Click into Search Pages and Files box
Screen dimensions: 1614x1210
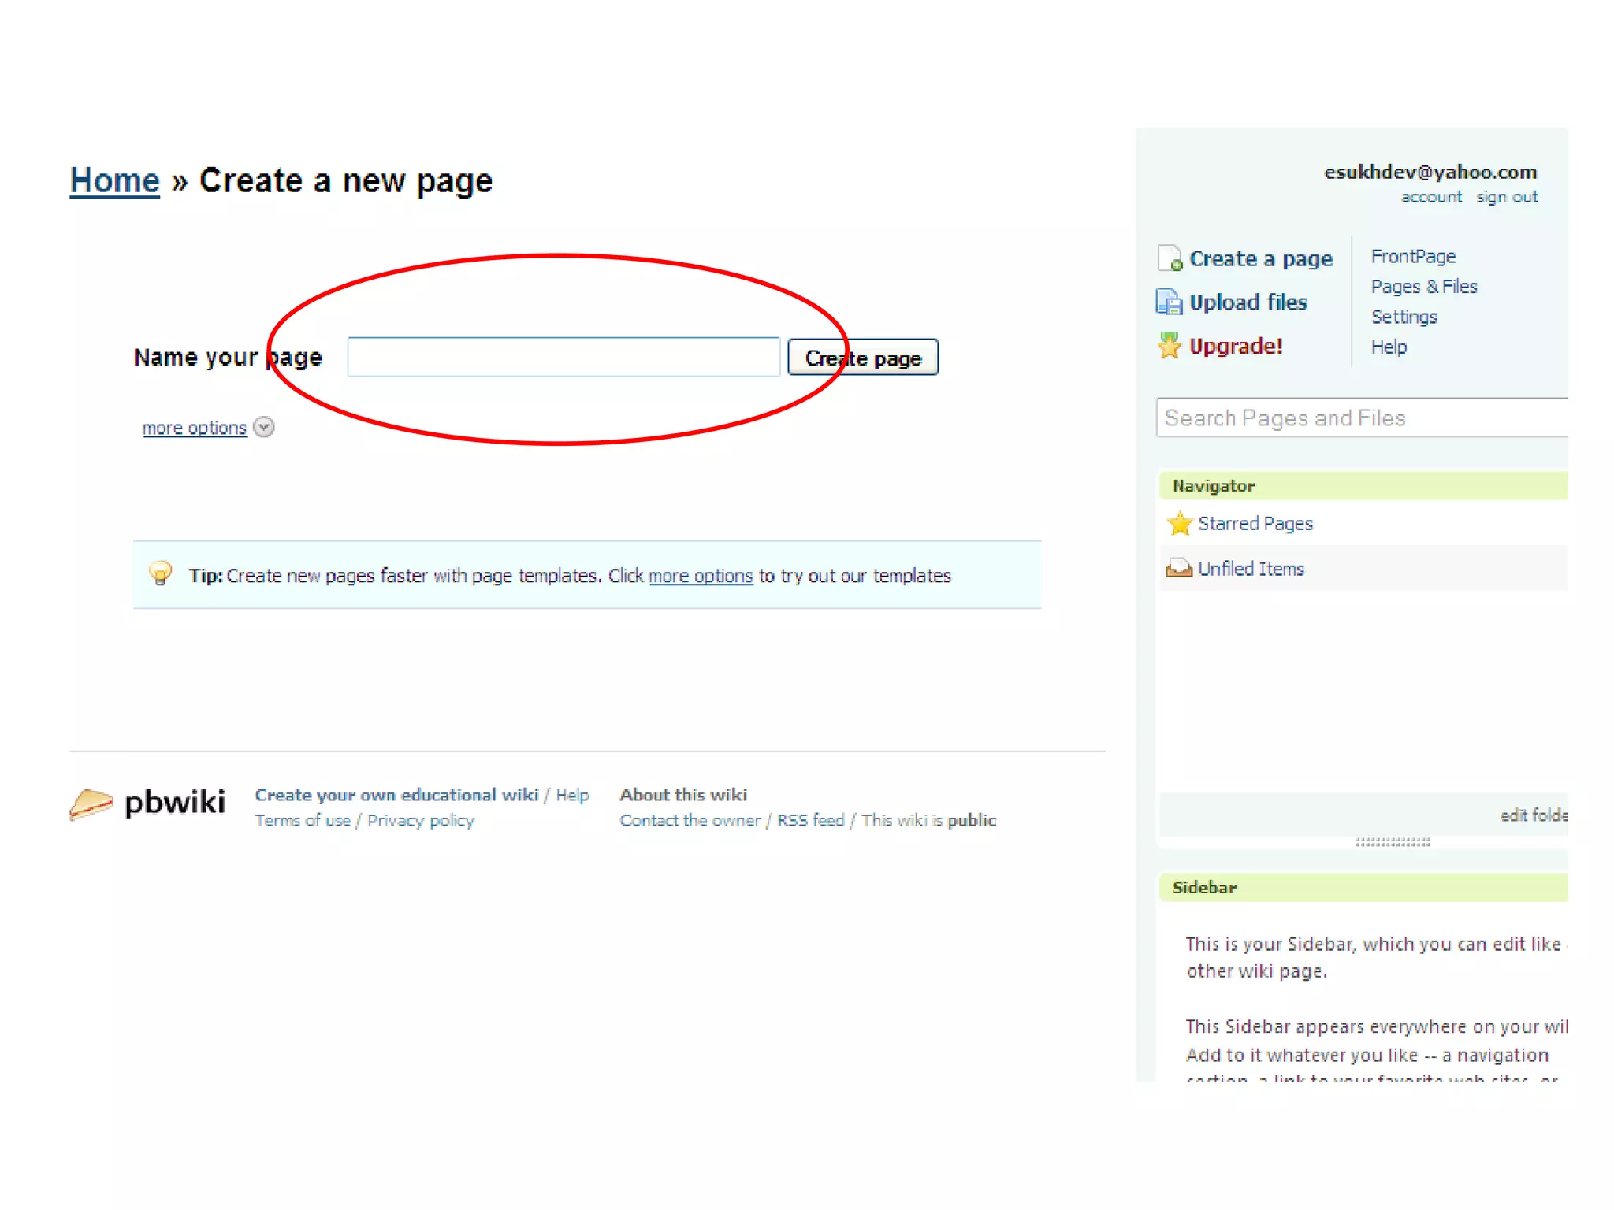[1360, 418]
